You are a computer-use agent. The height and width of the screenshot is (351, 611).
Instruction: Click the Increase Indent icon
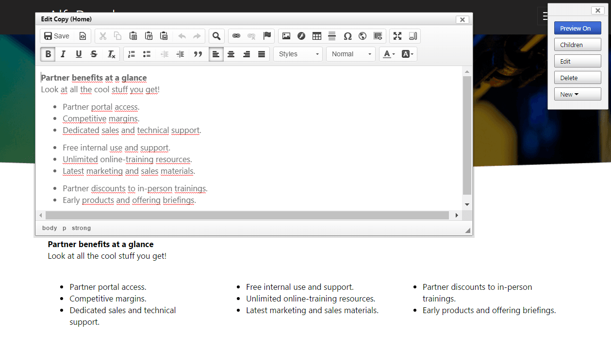click(x=180, y=54)
